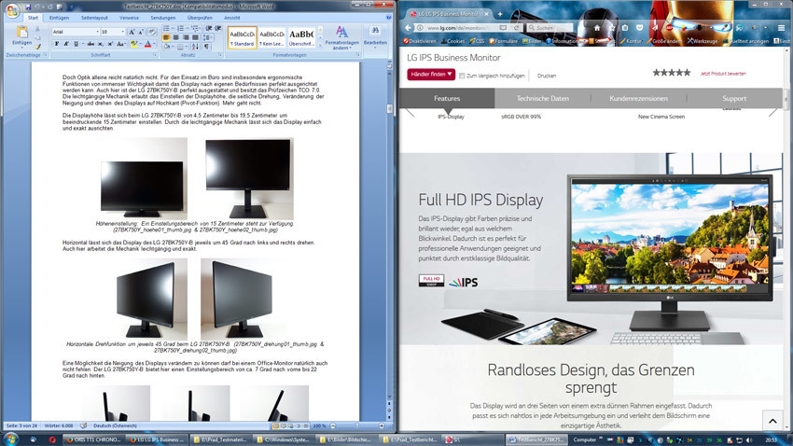The width and height of the screenshot is (793, 446).
Task: Click Jetzt Produkt bewerten link
Action: coord(723,74)
